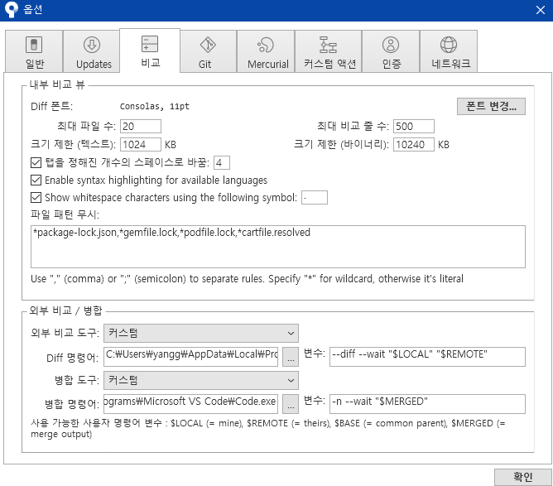Click the Diff 변수 arguments field

pos(427,357)
